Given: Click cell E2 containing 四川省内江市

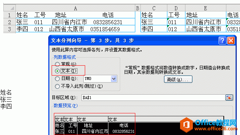Looking at the screenshot, I should coord(206,22).
